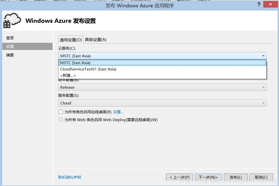Click the 上一步(P) back button
Screen dimensions: 279x186
(x=179, y=177)
